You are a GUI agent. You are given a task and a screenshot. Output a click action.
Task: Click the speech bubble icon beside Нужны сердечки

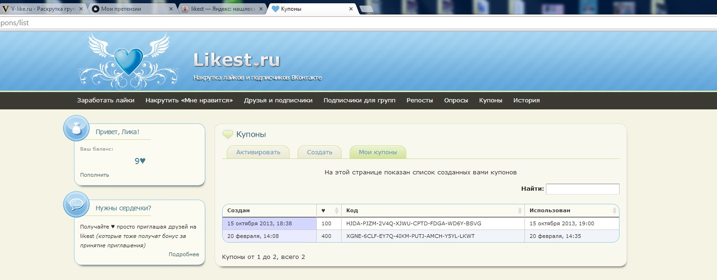pyautogui.click(x=76, y=204)
